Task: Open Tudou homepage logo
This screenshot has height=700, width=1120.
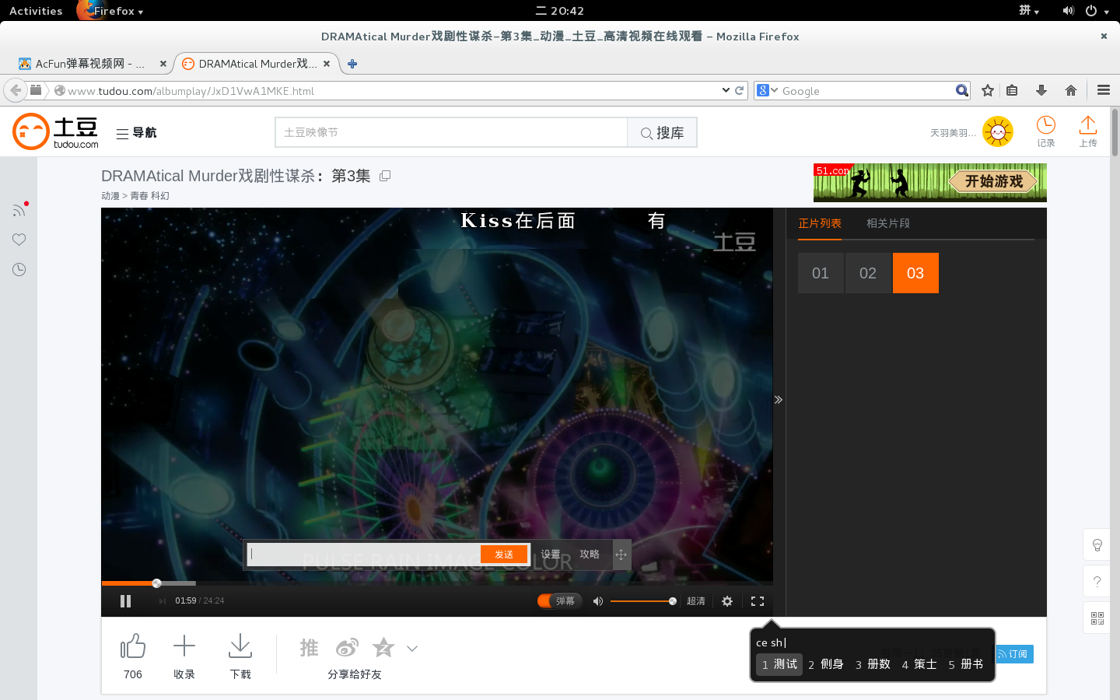Action: tap(56, 131)
